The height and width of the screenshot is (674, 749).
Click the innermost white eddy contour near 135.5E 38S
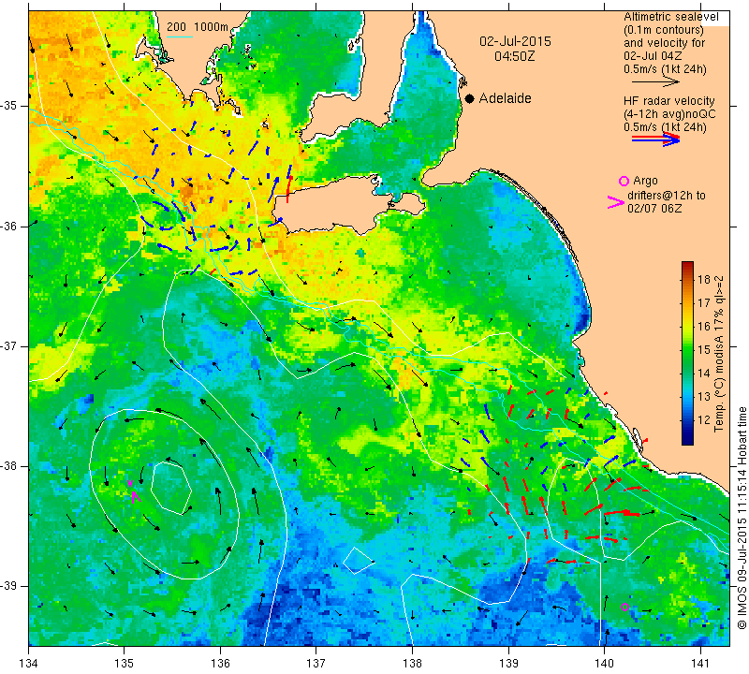[x=171, y=489]
